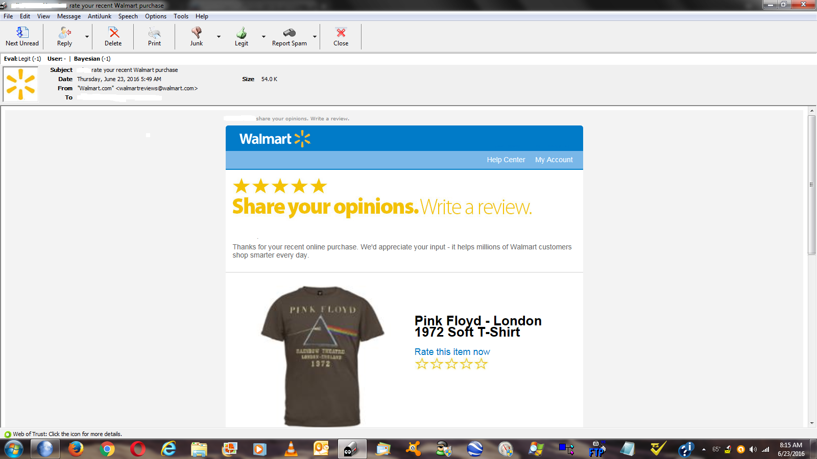The width and height of the screenshot is (817, 459).
Task: Launch Opera from the taskbar
Action: 138,449
